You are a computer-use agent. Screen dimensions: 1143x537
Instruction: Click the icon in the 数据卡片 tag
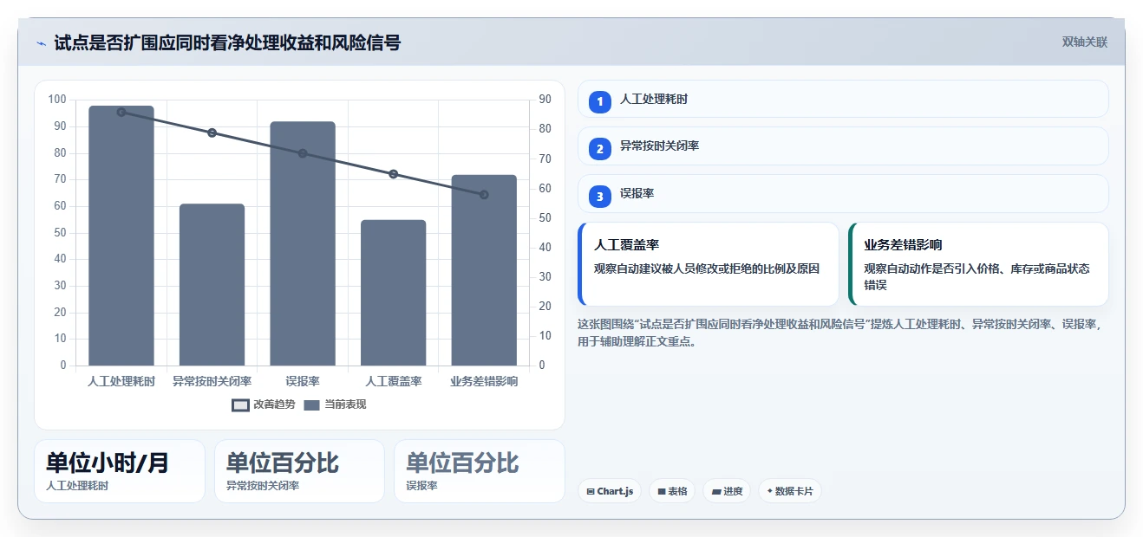tap(769, 491)
